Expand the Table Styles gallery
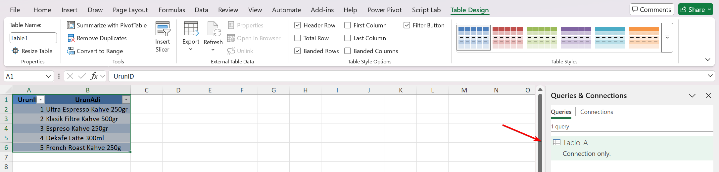Screen dimensions: 719x172 (667, 38)
